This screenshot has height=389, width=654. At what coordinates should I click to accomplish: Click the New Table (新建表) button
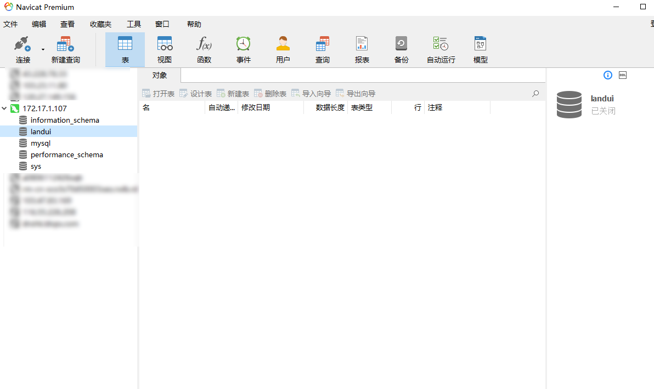coord(233,94)
